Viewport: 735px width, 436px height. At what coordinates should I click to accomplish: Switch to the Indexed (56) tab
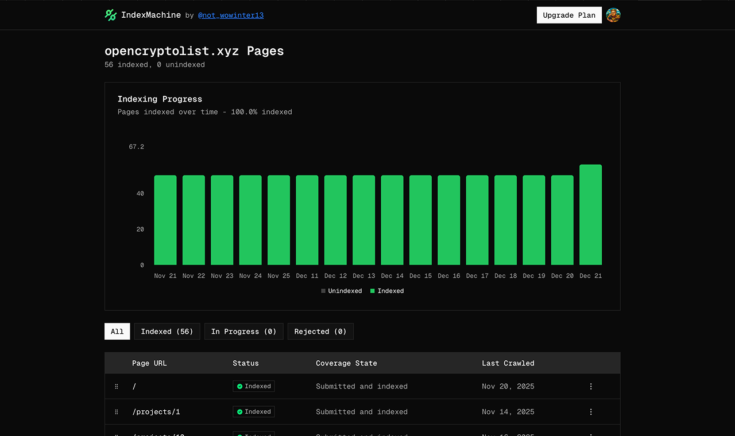[x=167, y=331]
